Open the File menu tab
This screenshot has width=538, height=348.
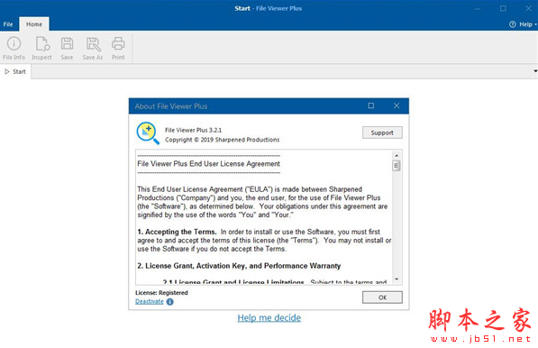click(8, 24)
